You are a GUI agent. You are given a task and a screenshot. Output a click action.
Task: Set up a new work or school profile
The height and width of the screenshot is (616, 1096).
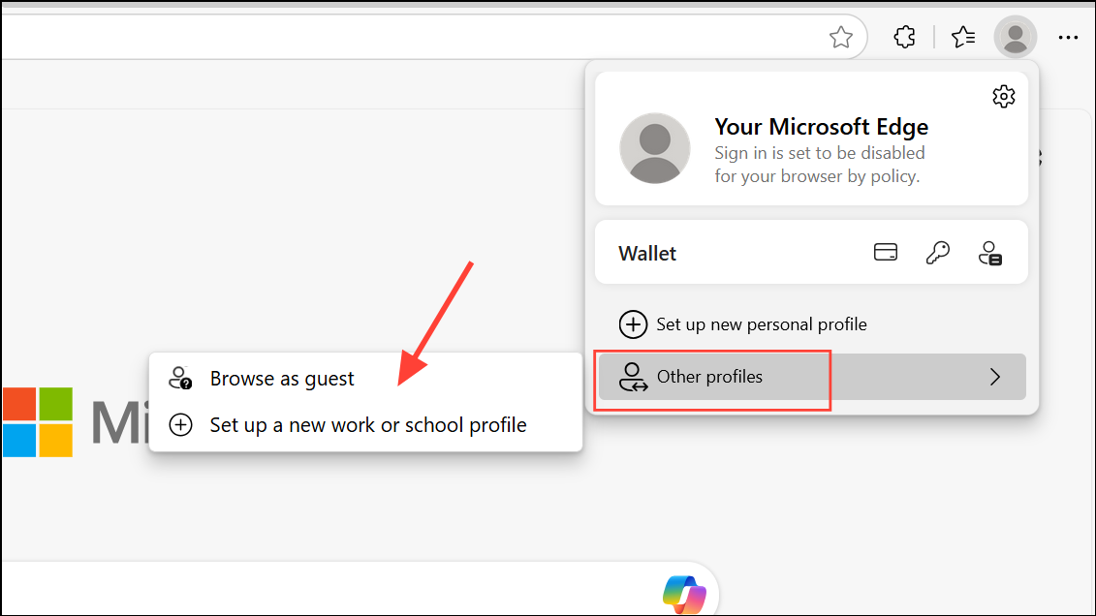[x=368, y=424]
